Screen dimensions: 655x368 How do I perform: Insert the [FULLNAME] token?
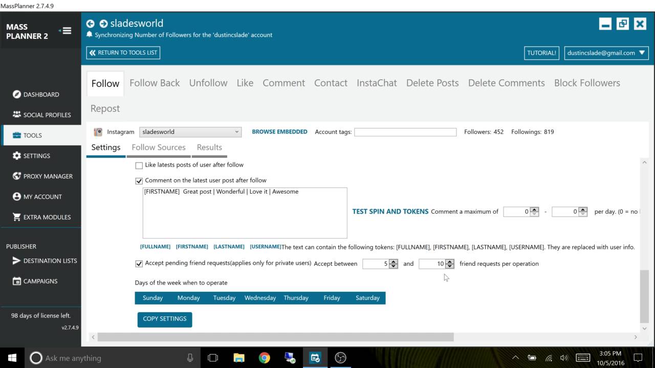pos(155,247)
